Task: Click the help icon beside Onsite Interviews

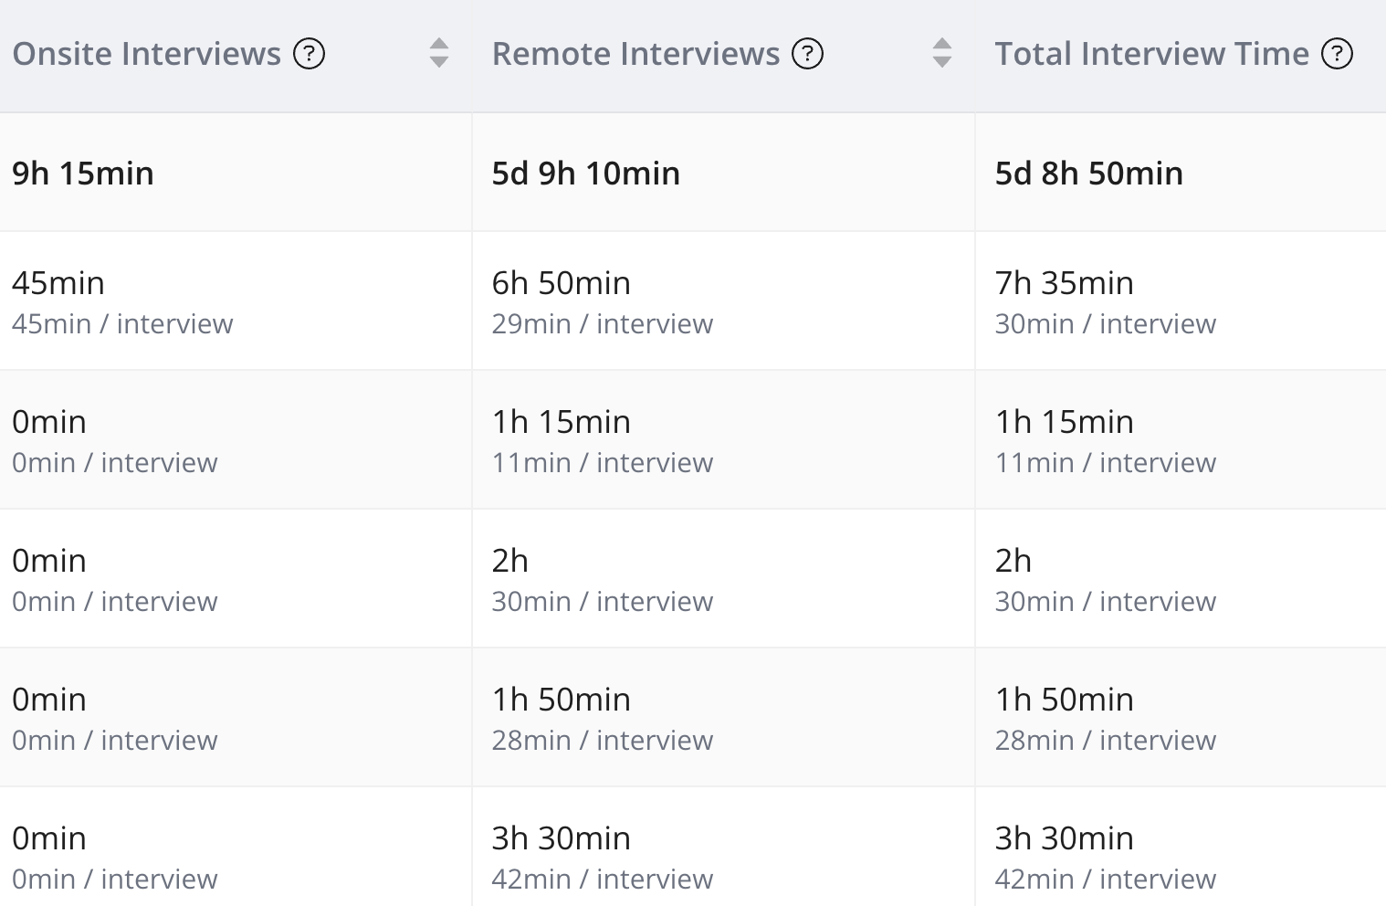Action: pos(309,54)
